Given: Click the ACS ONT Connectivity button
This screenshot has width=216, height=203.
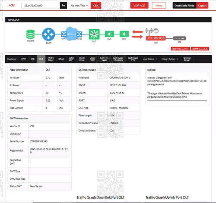Looking at the screenshot, I should click(x=180, y=49).
